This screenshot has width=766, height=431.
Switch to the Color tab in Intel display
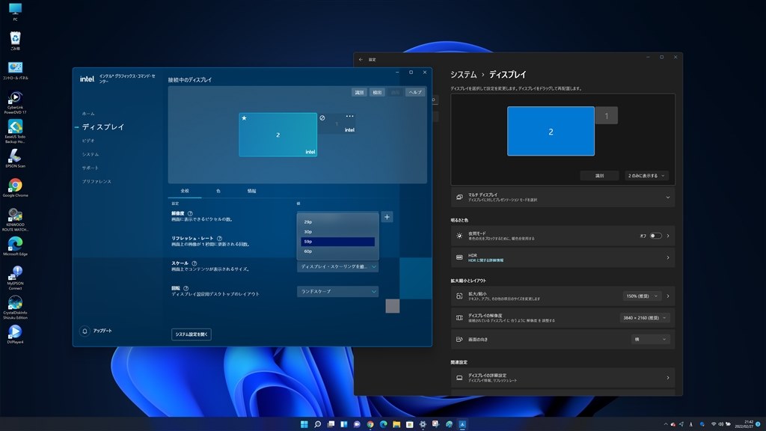[218, 191]
